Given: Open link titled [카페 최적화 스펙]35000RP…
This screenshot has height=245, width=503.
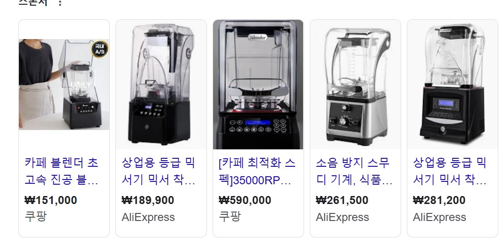Looking at the screenshot, I should click(257, 171).
